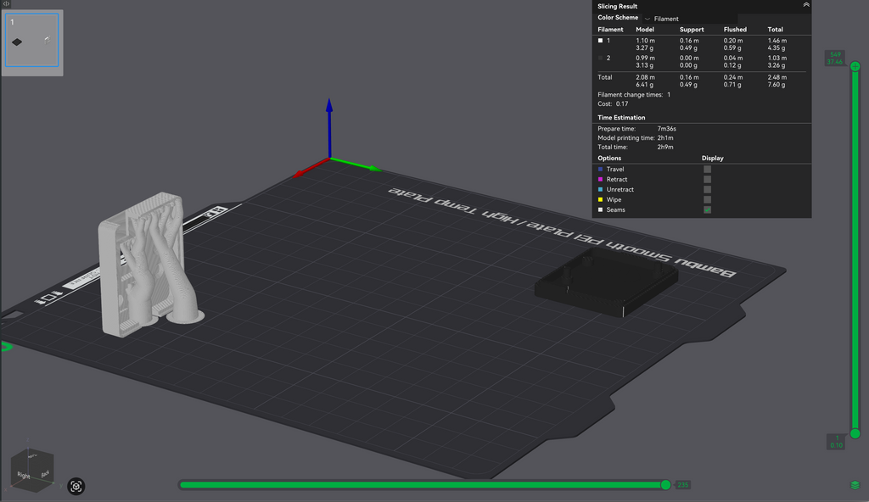This screenshot has width=869, height=502.
Task: Click the Unretract option label
Action: coord(620,189)
